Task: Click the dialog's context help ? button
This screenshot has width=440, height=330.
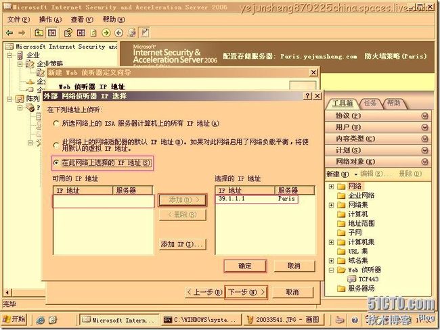Action: click(x=307, y=96)
